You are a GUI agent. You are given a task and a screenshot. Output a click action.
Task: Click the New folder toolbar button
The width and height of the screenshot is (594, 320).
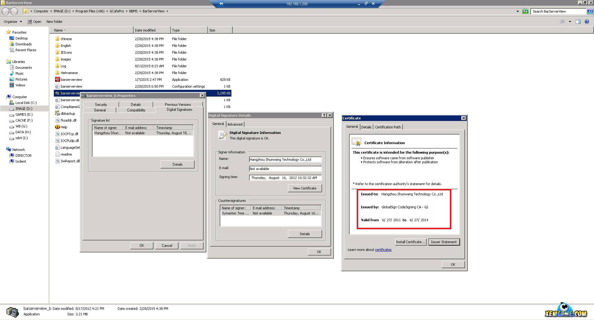pyautogui.click(x=54, y=22)
